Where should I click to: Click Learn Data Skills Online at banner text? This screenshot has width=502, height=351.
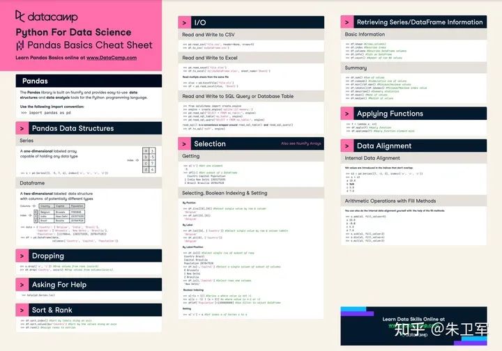click(413, 319)
